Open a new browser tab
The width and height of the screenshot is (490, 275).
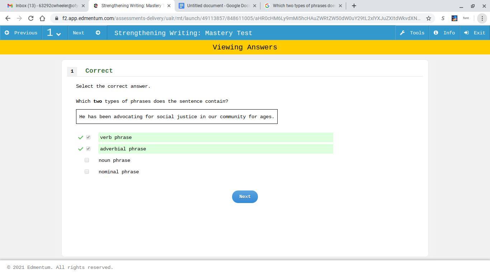tap(354, 6)
